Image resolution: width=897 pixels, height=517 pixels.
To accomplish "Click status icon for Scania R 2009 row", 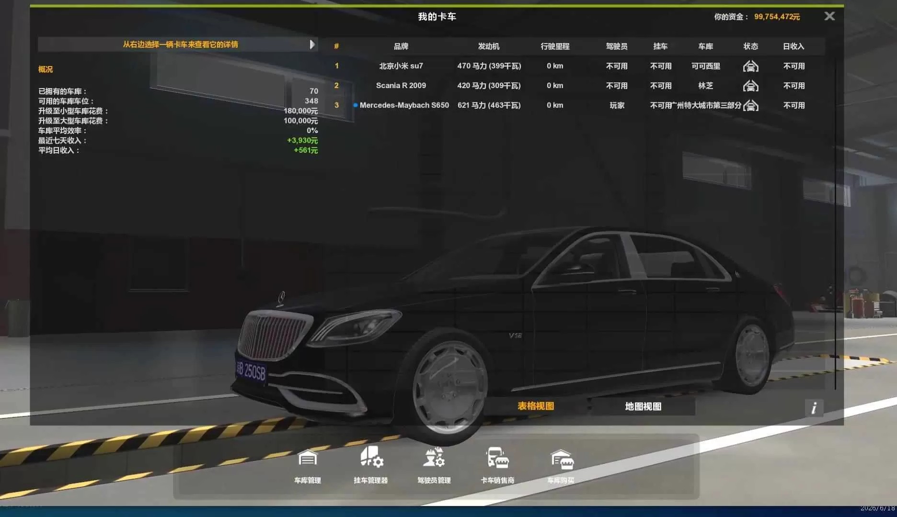I will coord(751,86).
